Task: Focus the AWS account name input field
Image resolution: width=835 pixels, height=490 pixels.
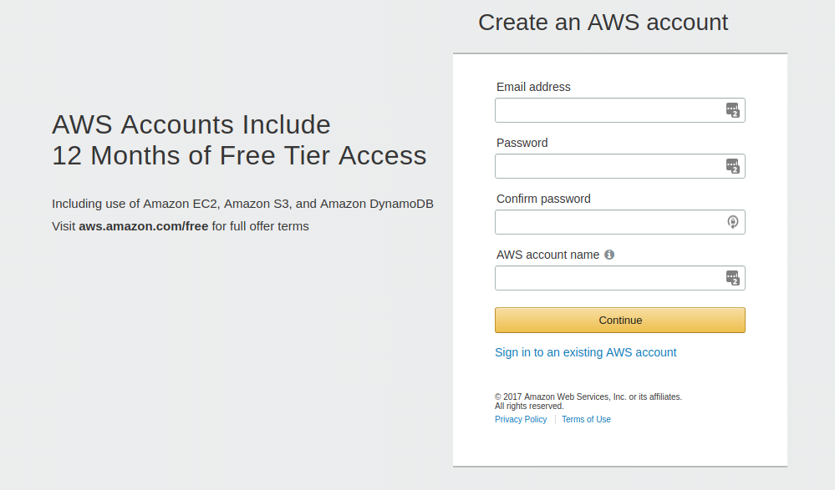Action: (x=620, y=278)
